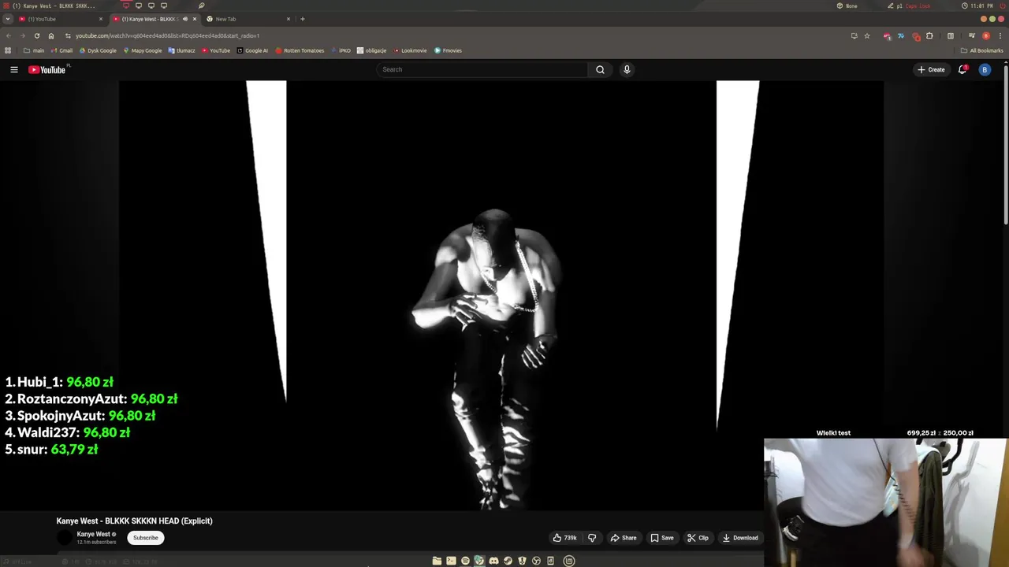
Task: Save the video to playlist
Action: click(x=662, y=538)
